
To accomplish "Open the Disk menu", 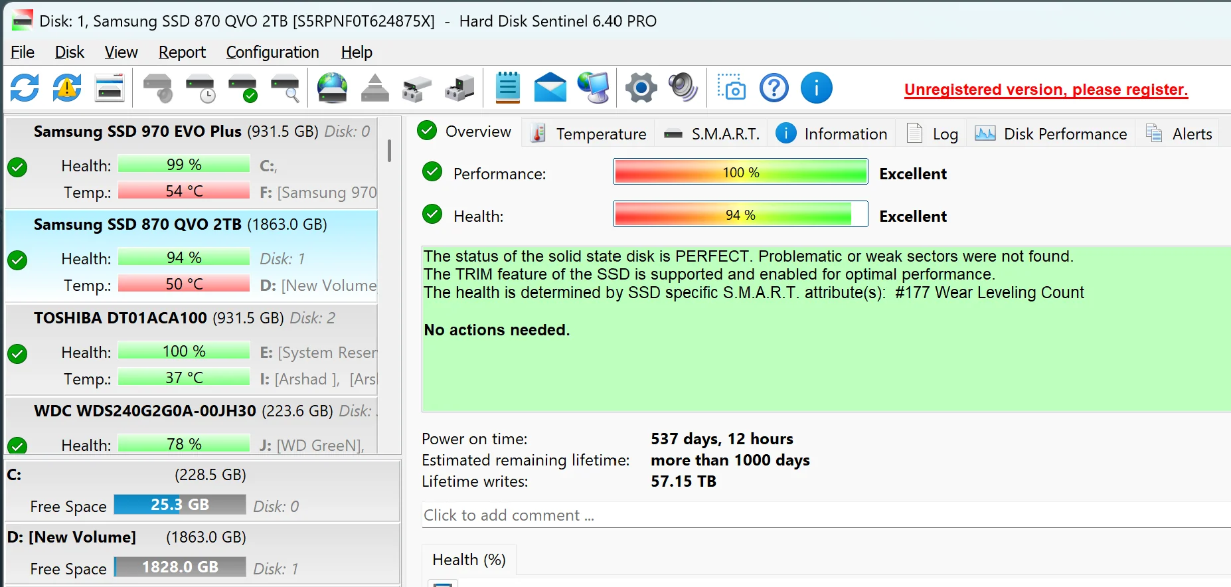I will (x=69, y=52).
